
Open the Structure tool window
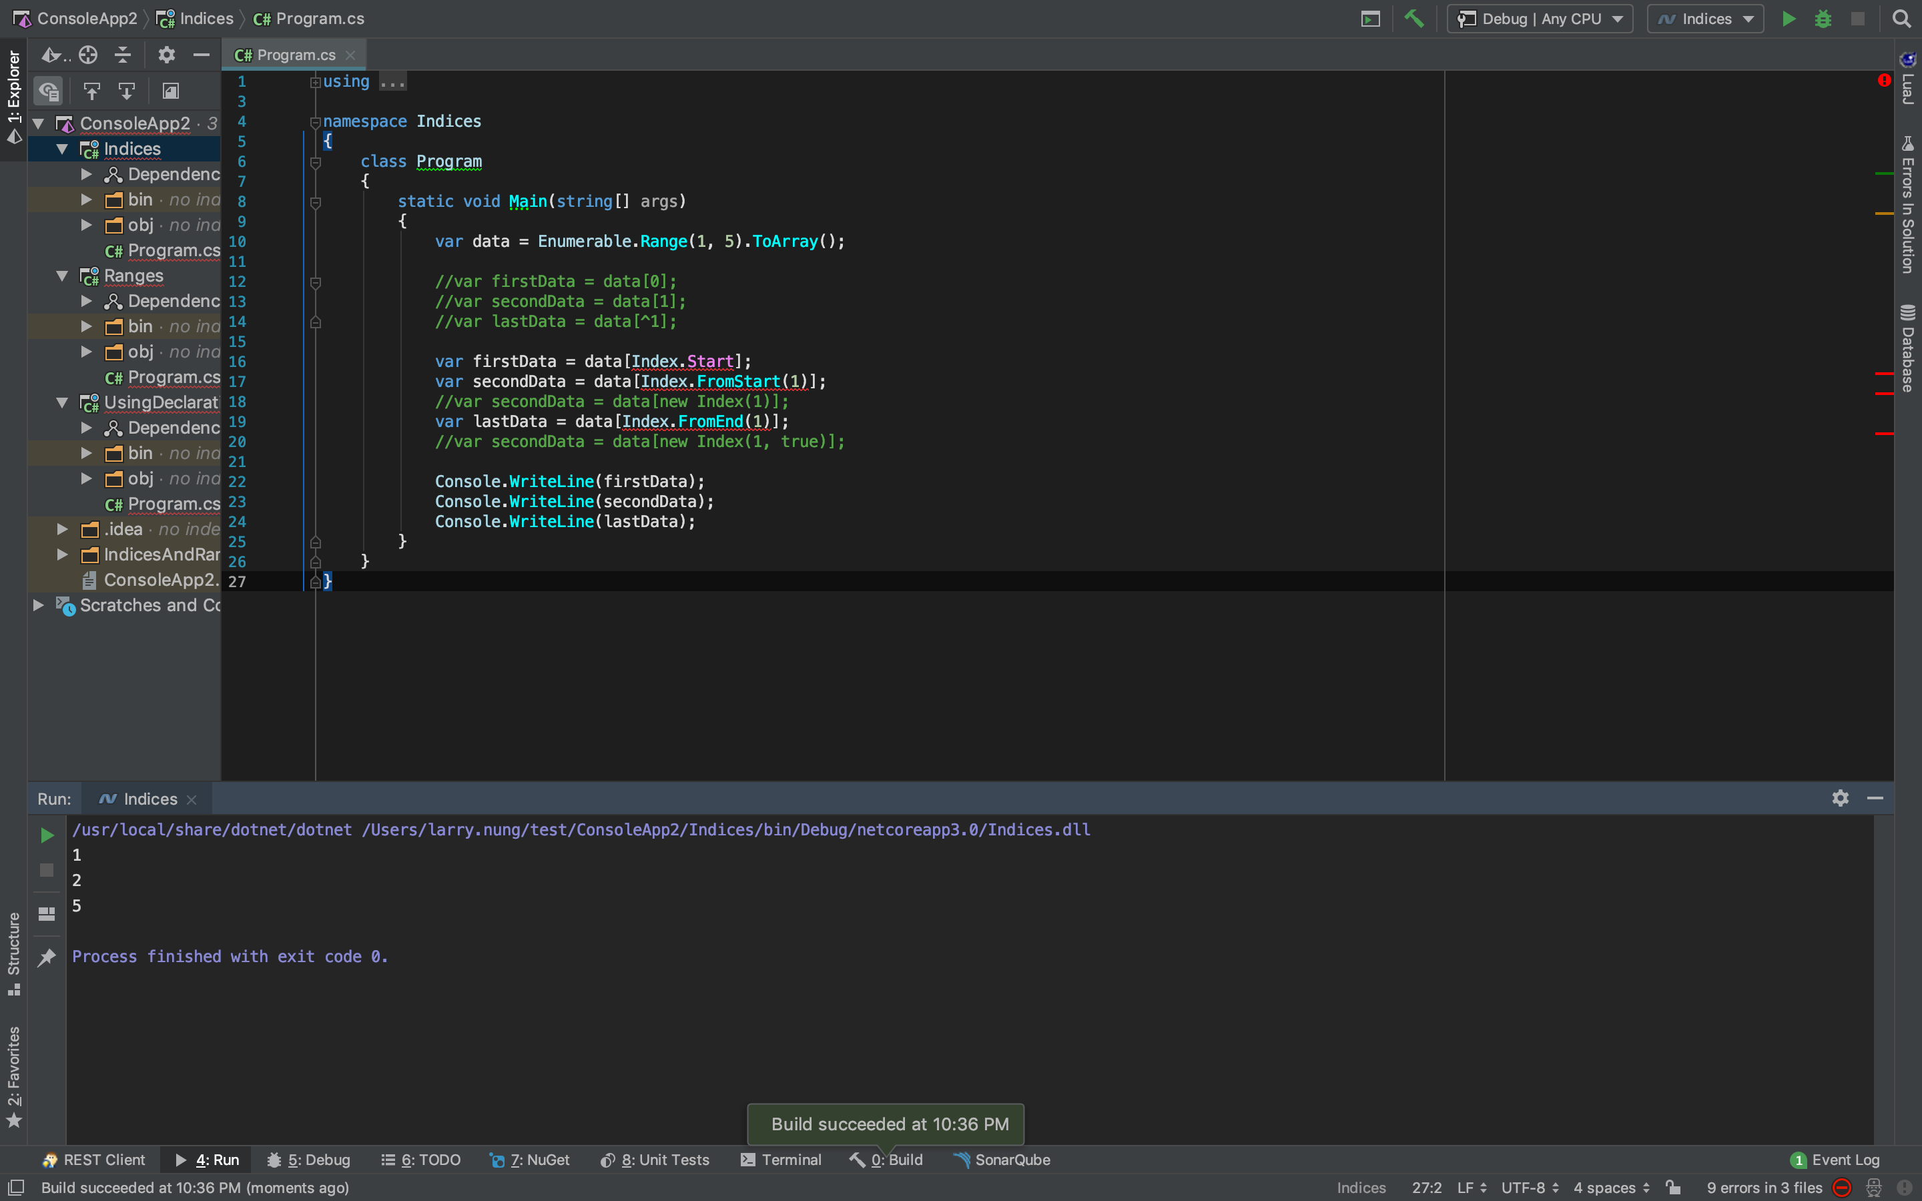tap(13, 953)
